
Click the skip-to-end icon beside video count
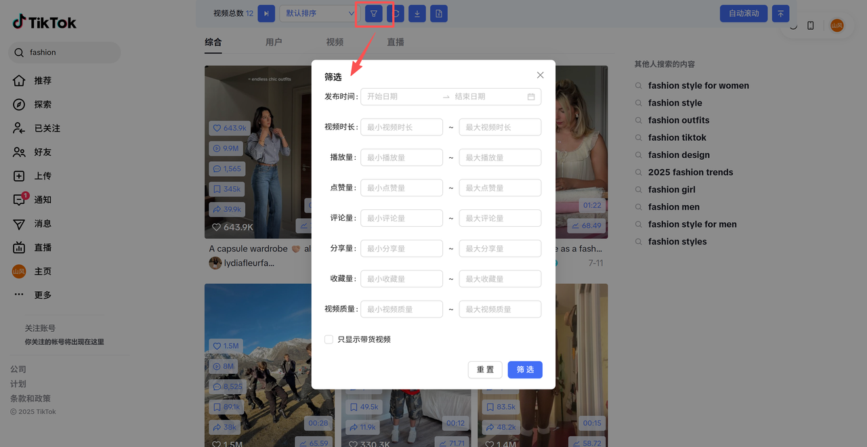(266, 14)
